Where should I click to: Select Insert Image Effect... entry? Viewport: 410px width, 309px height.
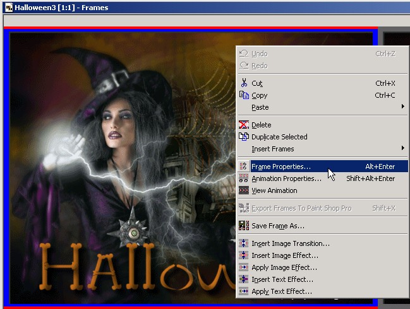(322, 255)
